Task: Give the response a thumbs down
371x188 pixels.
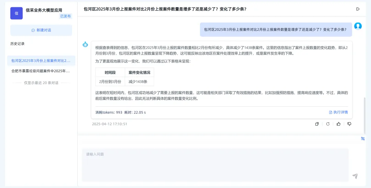Action: tap(349, 124)
